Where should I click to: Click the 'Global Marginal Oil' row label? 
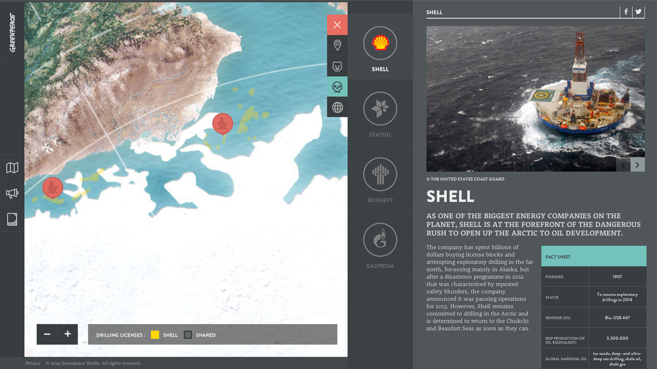pyautogui.click(x=566, y=359)
